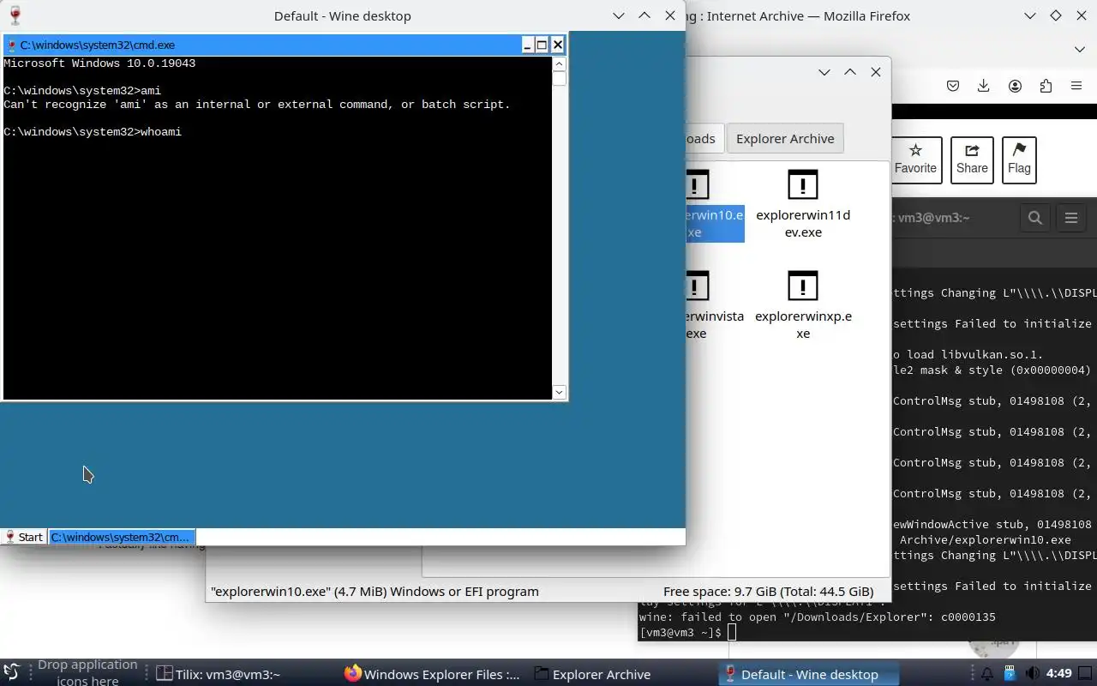Open Firefox downloads arrow icon
This screenshot has height=686, width=1097.
(984, 86)
